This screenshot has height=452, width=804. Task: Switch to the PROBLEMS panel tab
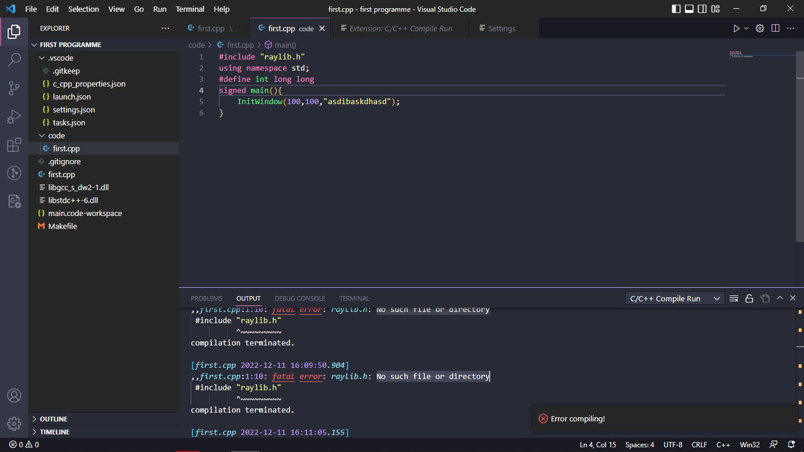pos(206,298)
